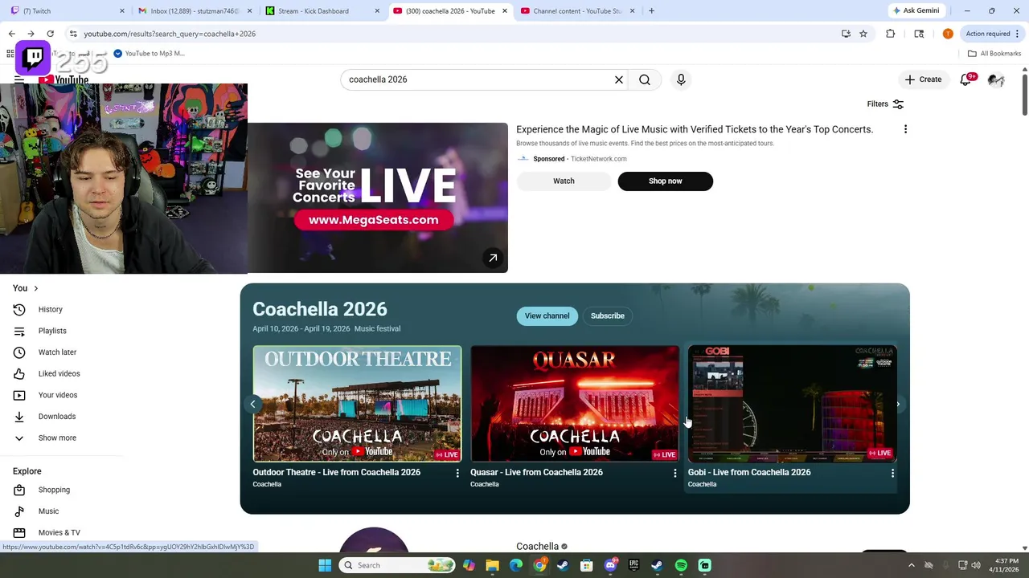The height and width of the screenshot is (578, 1029).
Task: Click the YouTube search magnifier button
Action: (645, 79)
